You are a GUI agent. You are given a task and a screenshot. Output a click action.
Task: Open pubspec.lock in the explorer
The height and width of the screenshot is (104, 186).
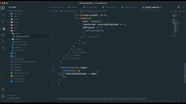19,76
